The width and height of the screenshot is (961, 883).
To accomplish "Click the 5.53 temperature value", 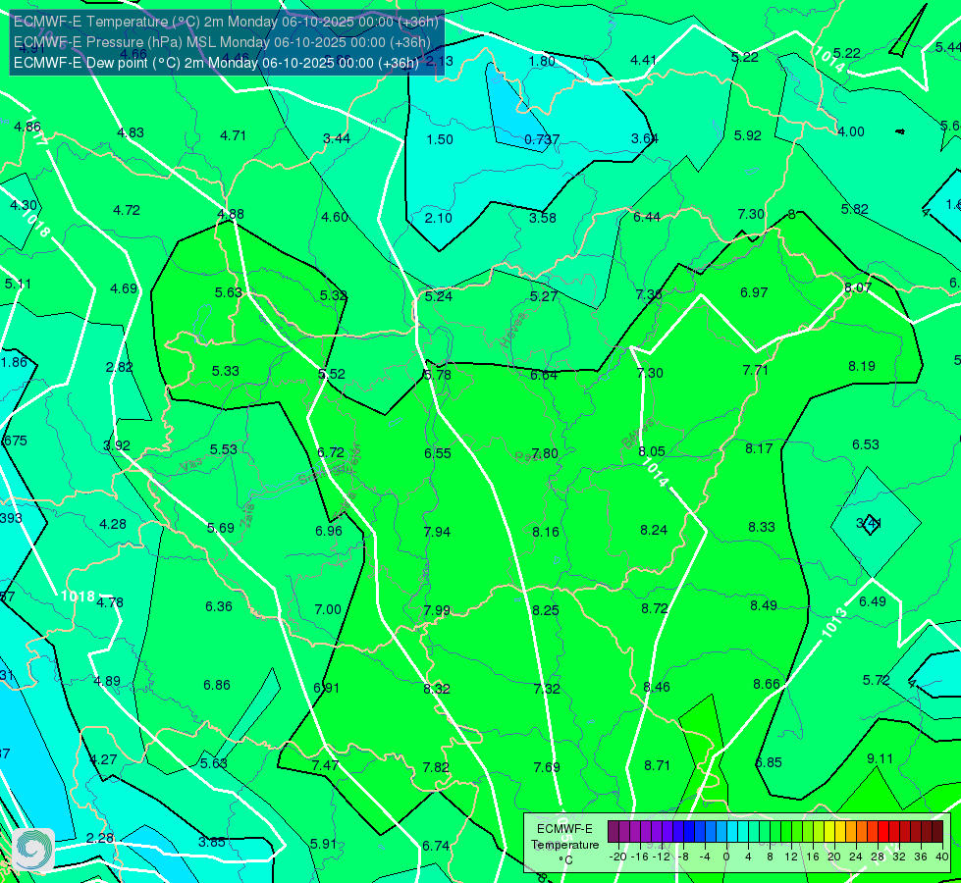I will (x=223, y=449).
